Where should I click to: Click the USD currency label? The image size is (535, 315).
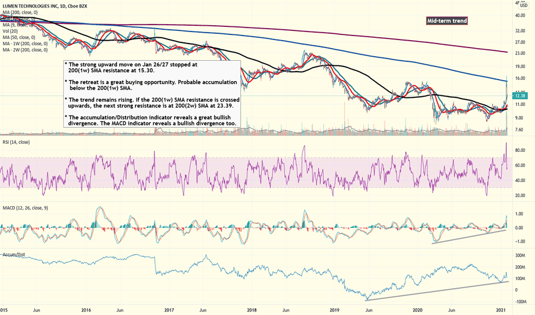click(524, 6)
